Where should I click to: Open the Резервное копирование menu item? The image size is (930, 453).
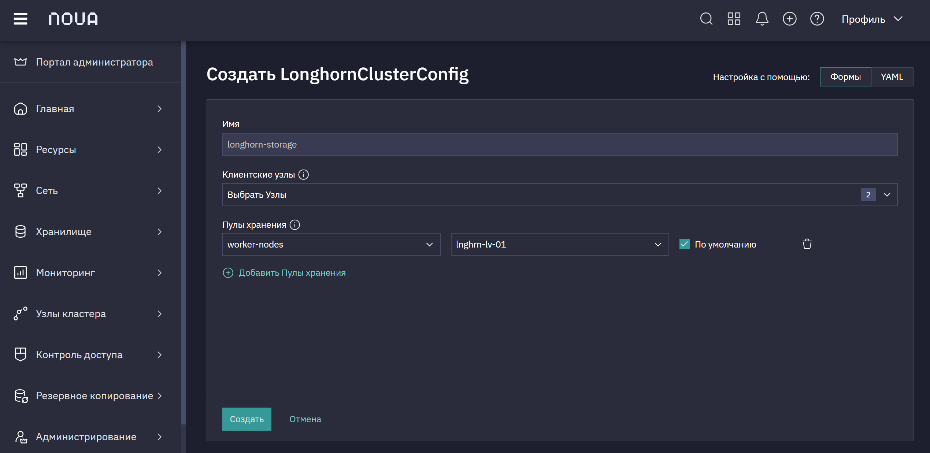tap(90, 396)
